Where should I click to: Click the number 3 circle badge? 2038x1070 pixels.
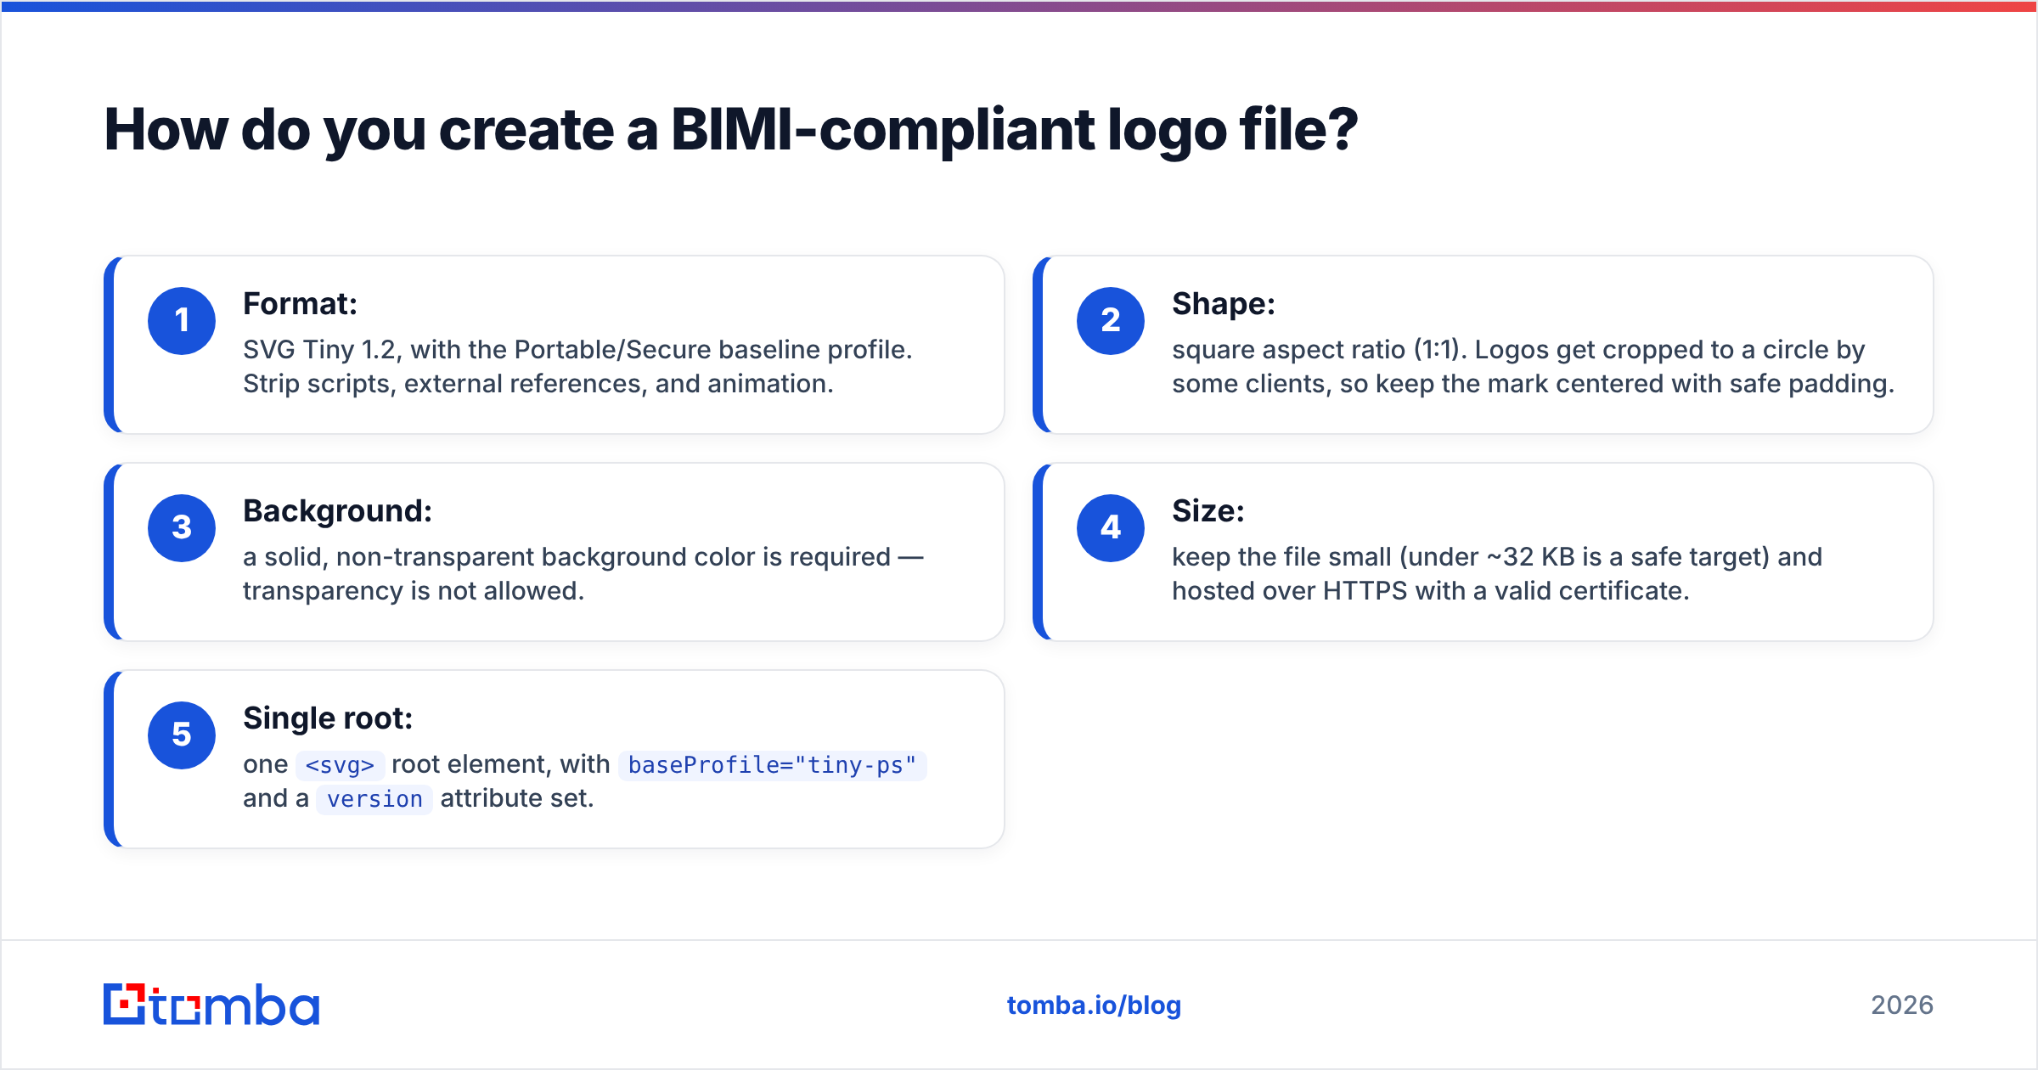pos(182,528)
